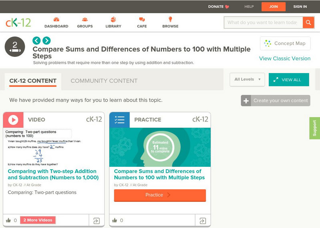Screen dimensions: 320x228
Task: Click the View All button
Action: [289, 80]
